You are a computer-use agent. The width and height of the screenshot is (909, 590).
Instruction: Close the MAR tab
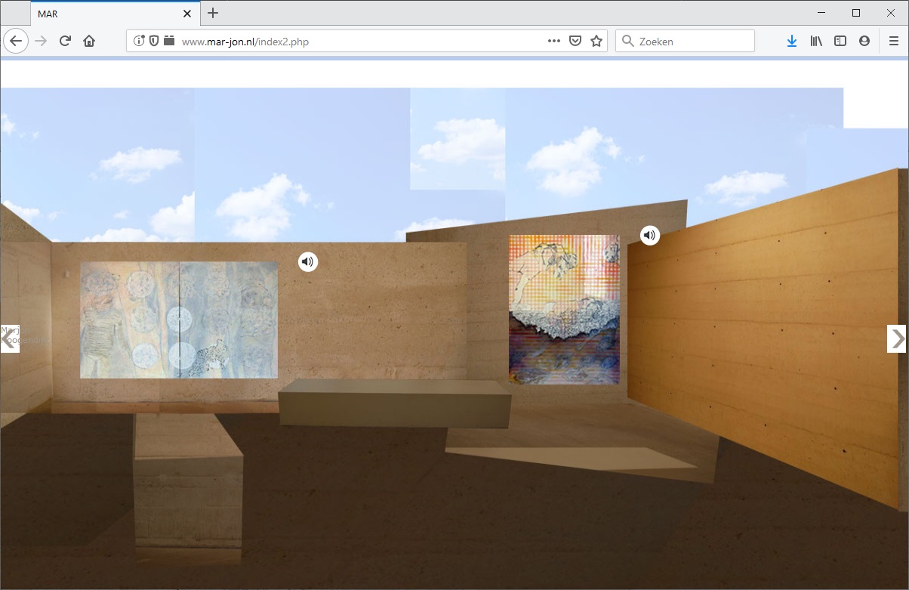187,14
